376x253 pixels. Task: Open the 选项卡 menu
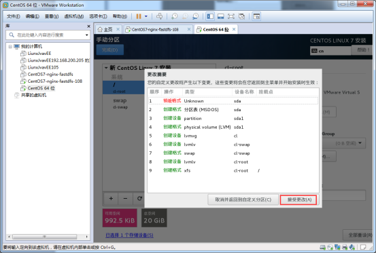[98, 16]
